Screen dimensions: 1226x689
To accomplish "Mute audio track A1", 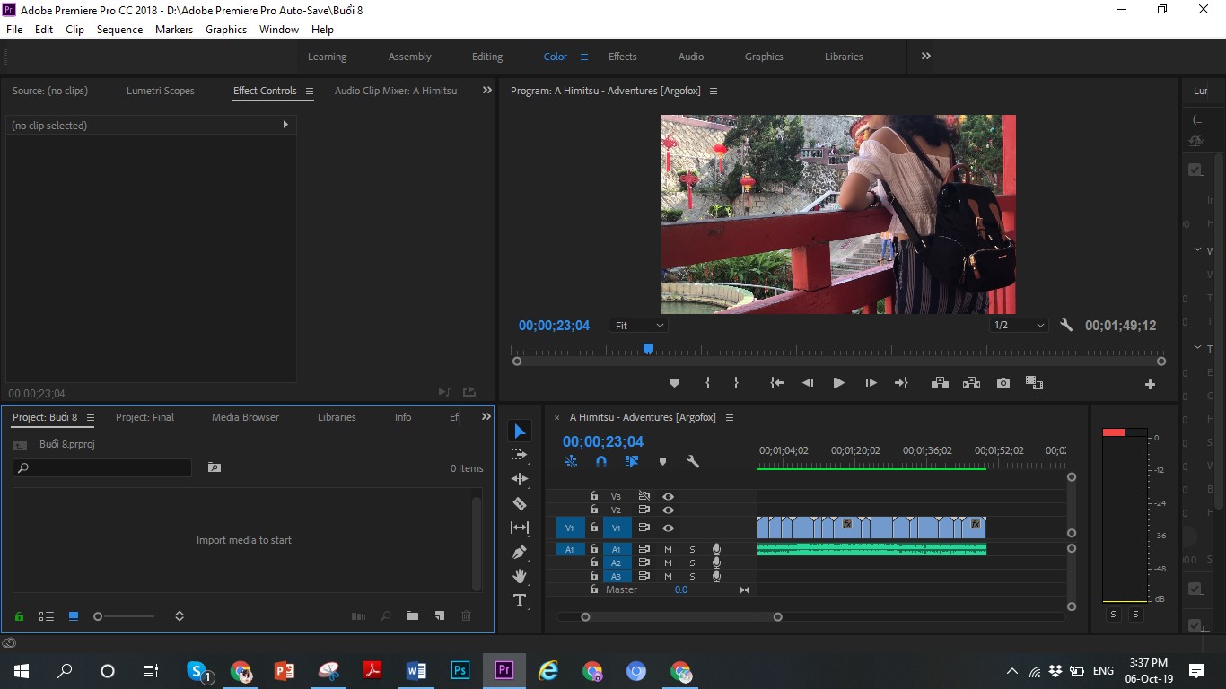I will coord(668,549).
